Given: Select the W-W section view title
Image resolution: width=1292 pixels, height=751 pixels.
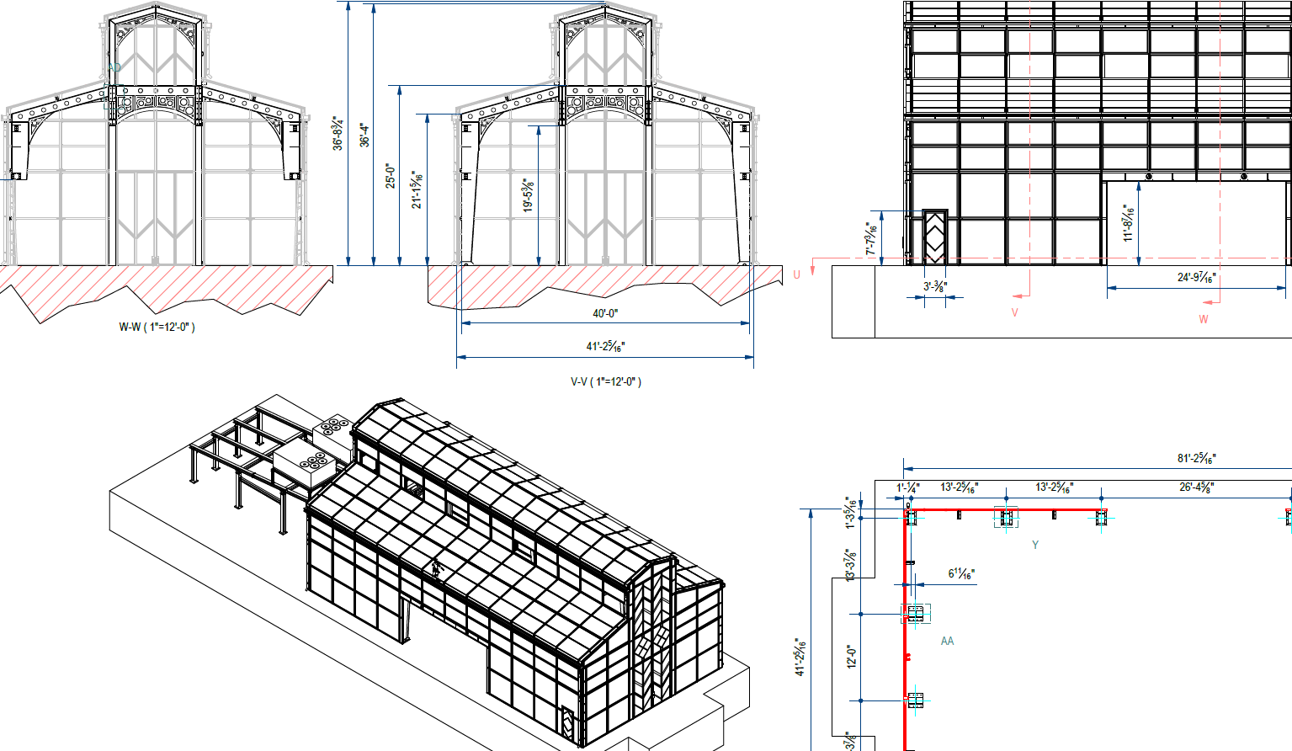Looking at the screenshot, I should [133, 328].
